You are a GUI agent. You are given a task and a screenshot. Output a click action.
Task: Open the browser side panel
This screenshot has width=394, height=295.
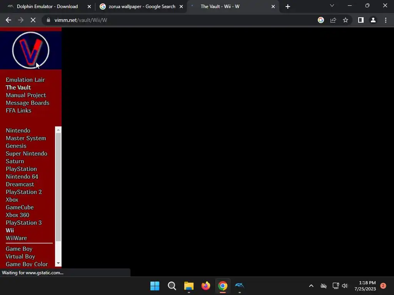coord(361,20)
